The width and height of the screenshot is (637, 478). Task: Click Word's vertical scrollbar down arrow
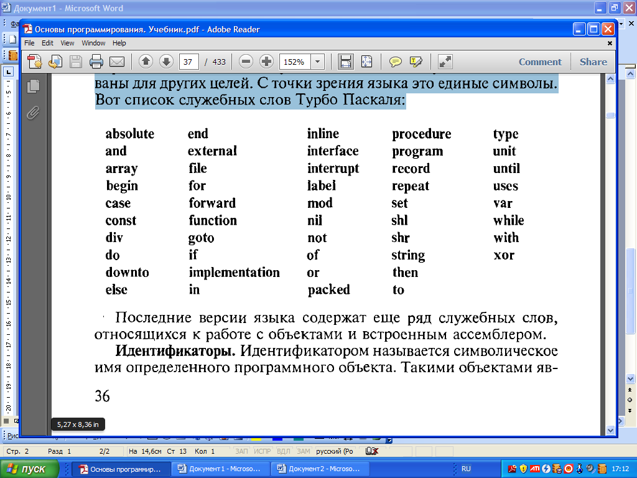631,378
